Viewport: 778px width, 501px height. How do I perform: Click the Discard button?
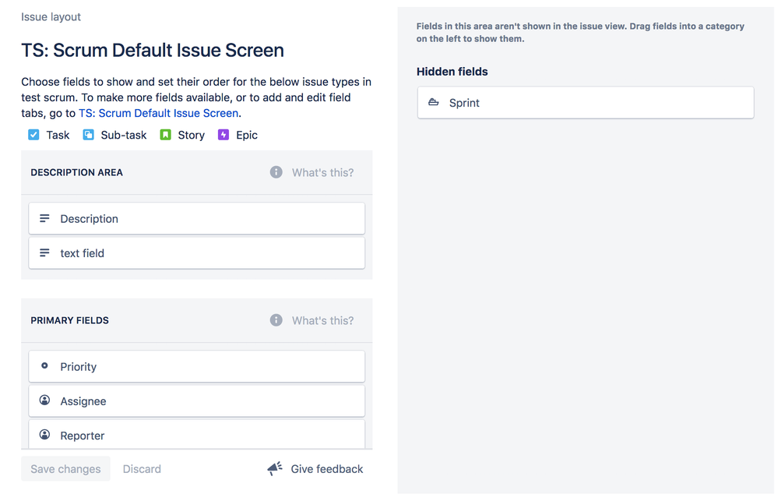[x=142, y=468]
